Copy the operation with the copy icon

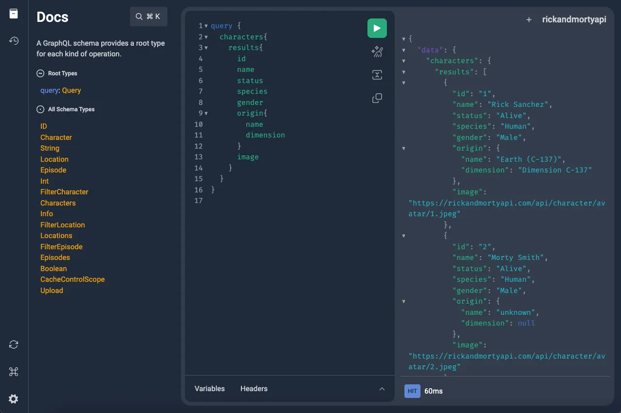(x=377, y=98)
